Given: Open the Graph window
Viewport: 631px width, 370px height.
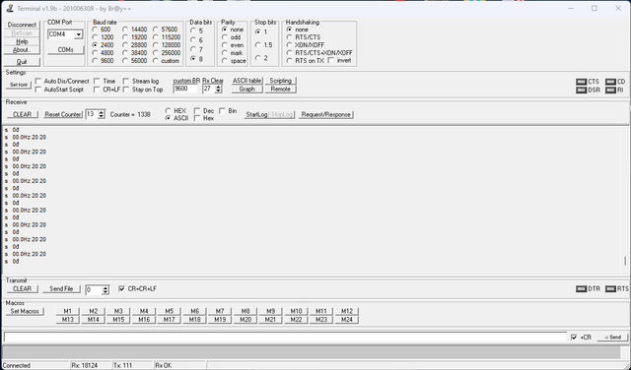Looking at the screenshot, I should pyautogui.click(x=247, y=90).
